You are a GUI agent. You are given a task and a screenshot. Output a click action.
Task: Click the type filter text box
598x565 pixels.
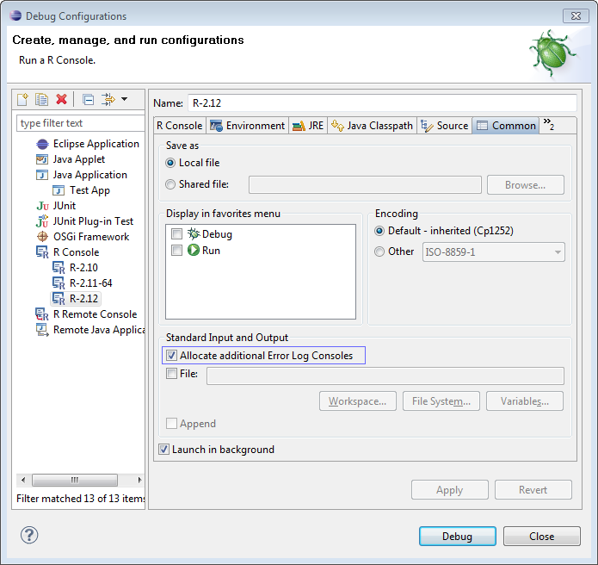[81, 123]
